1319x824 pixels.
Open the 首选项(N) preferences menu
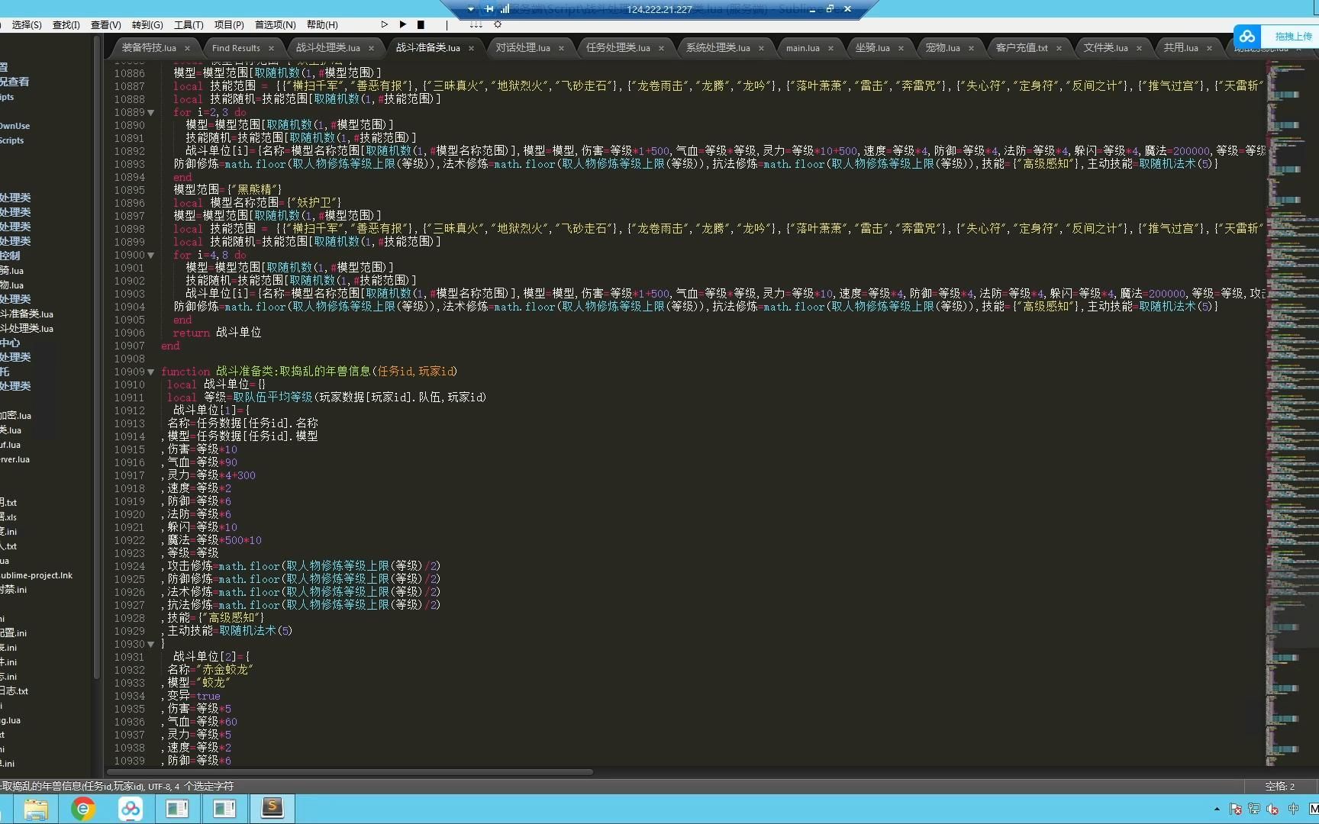click(275, 24)
